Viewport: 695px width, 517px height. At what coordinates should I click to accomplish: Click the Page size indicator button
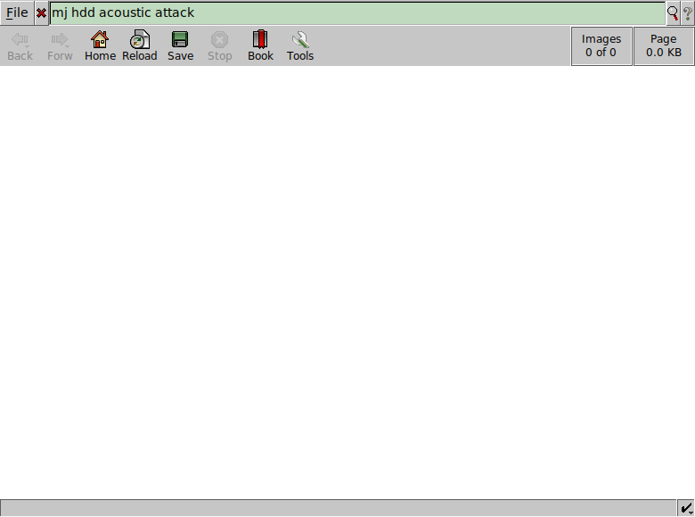click(x=664, y=46)
